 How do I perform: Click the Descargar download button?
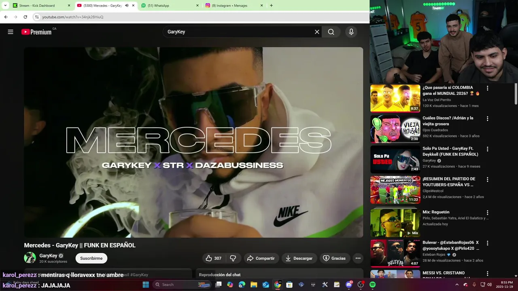[x=299, y=258]
